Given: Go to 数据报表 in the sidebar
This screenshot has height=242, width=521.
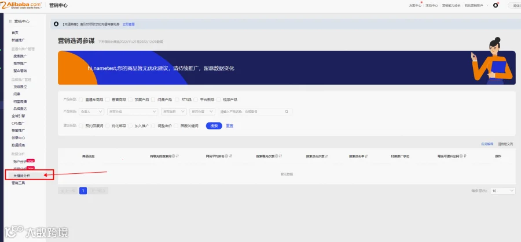Looking at the screenshot, I should [x=19, y=145].
